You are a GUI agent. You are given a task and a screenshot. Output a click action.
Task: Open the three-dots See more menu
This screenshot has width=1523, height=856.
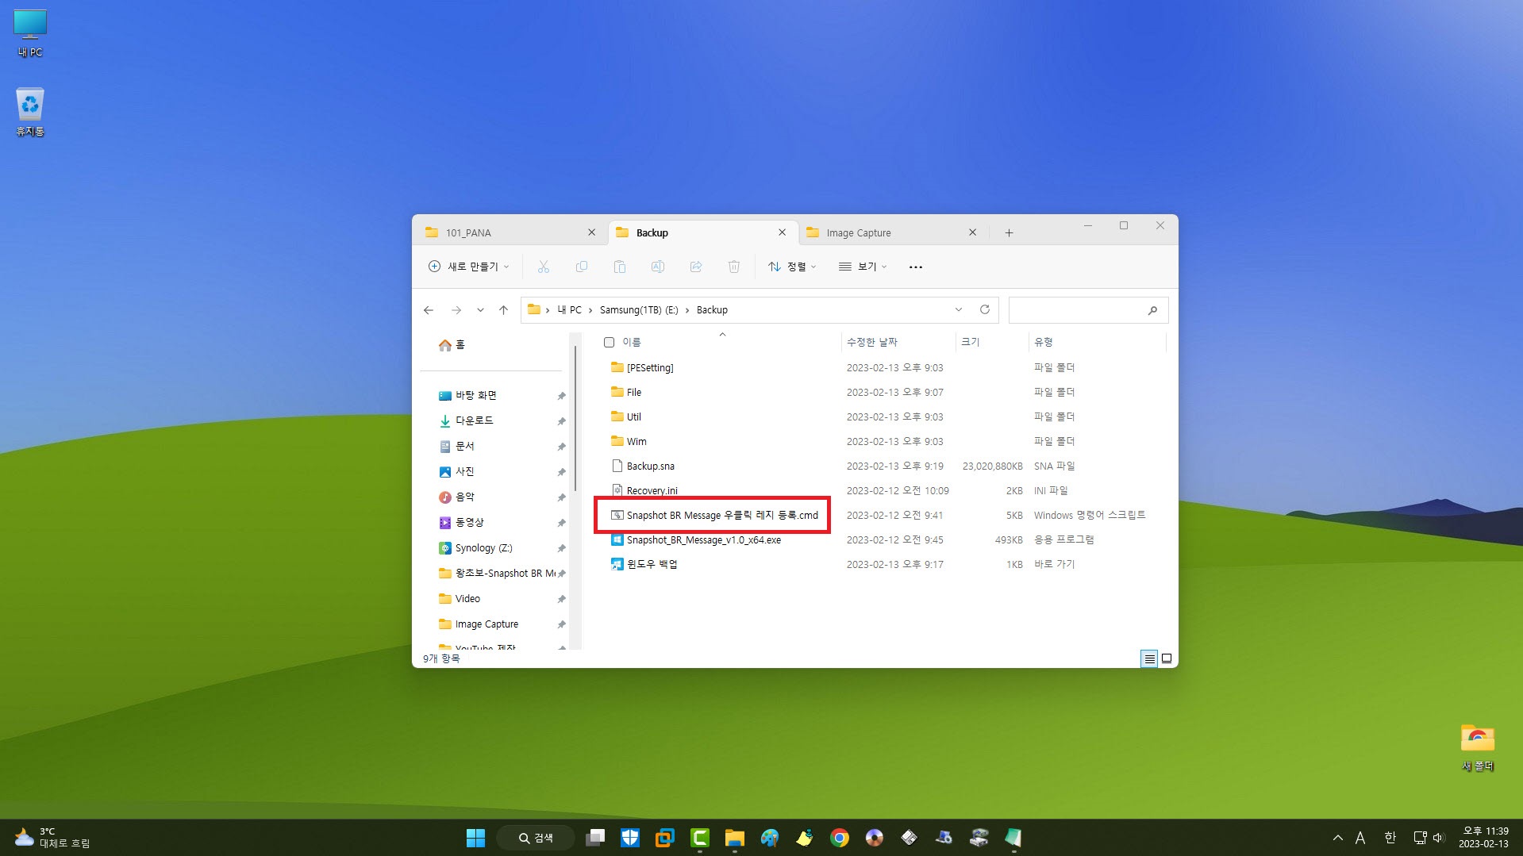pos(915,267)
